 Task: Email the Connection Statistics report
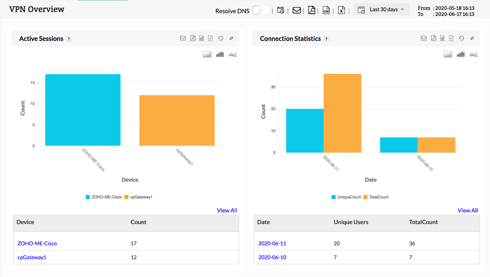424,38
